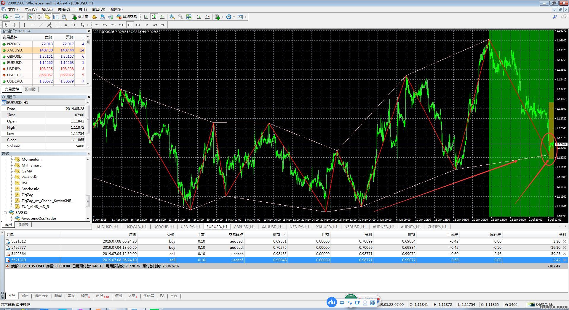Viewport: 569px width, 310px height.
Task: Toggle the Terminal panel icon
Action: (56, 17)
